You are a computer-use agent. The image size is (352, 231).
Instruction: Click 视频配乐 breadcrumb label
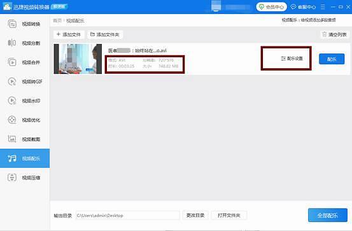point(75,20)
